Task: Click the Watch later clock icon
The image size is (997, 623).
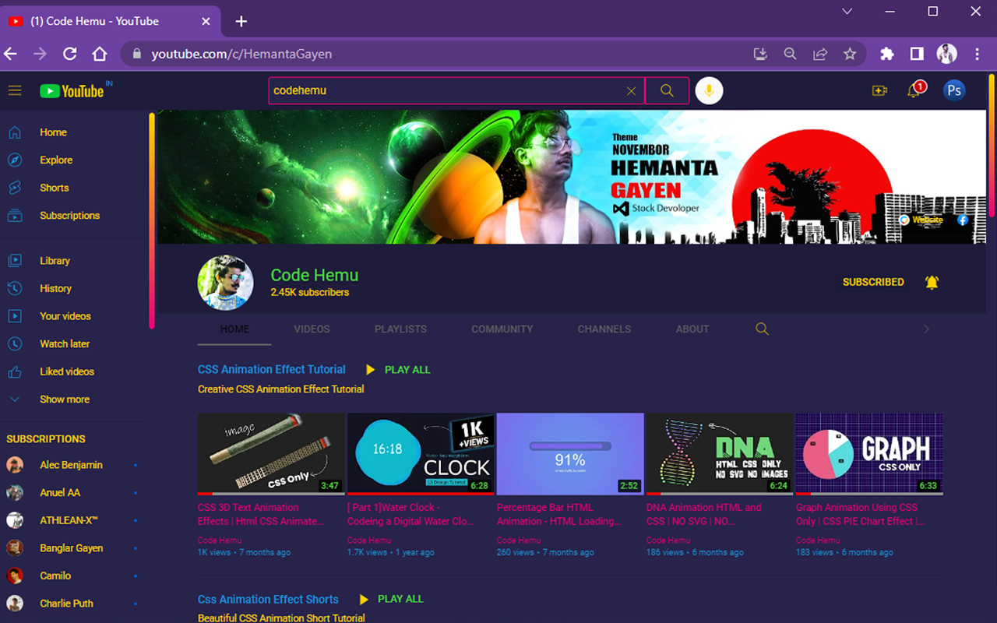Action: pos(15,344)
